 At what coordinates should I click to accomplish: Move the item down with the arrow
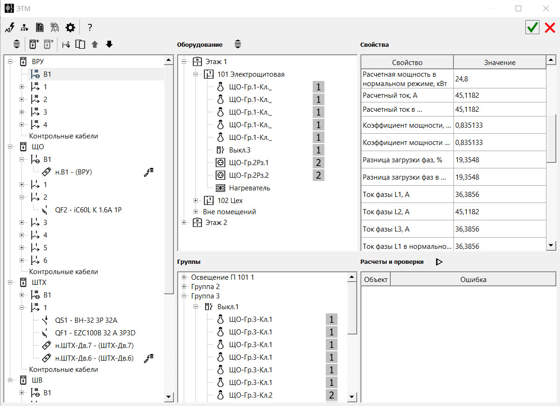(109, 44)
